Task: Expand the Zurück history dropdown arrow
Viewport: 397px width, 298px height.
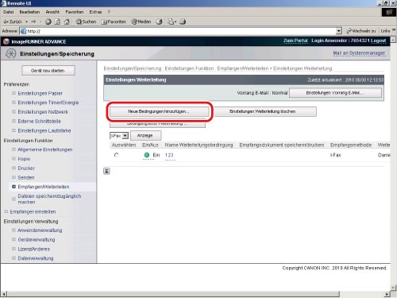Action: tap(27, 21)
